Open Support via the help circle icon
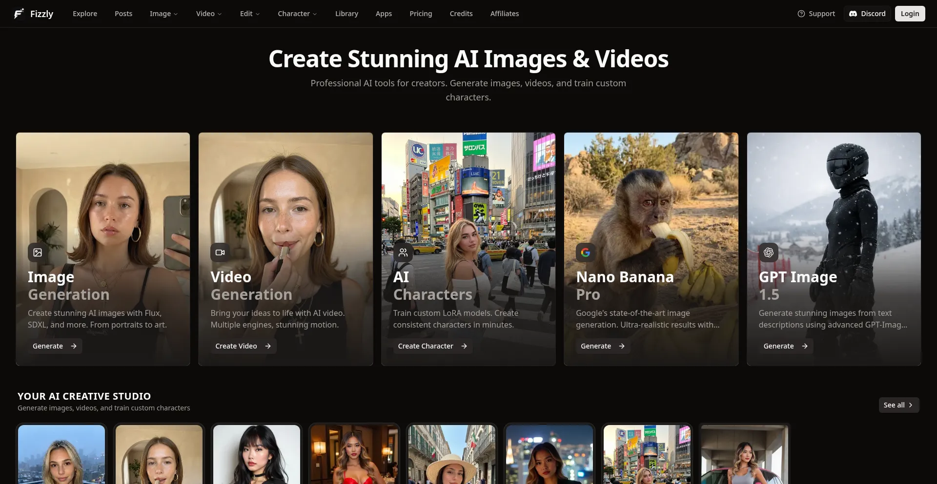 (801, 14)
